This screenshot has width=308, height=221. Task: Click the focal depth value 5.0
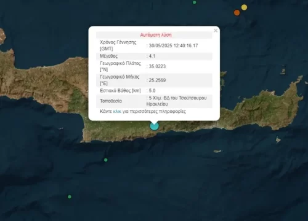(x=152, y=91)
